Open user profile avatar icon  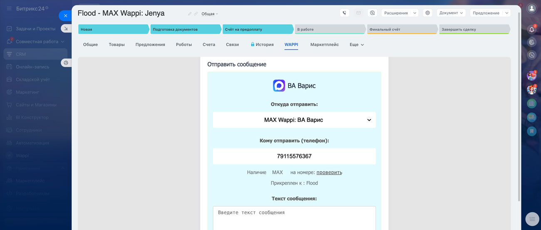531,8
